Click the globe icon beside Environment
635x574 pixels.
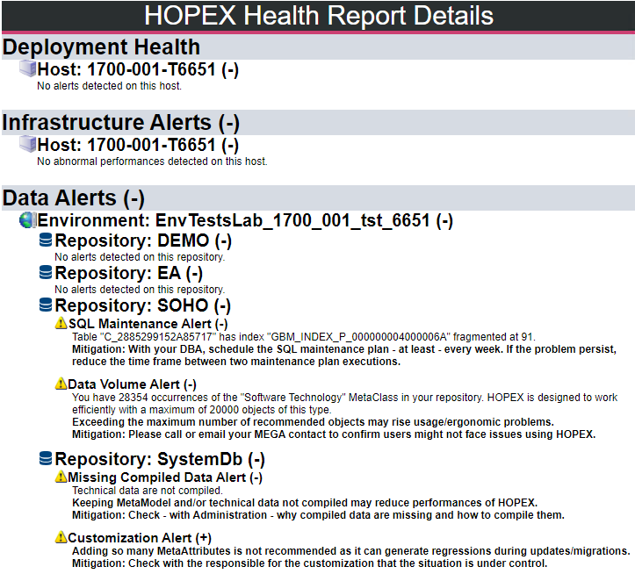coord(27,220)
